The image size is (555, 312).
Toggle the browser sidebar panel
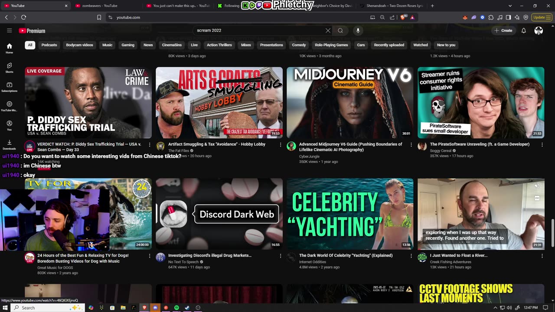509,17
